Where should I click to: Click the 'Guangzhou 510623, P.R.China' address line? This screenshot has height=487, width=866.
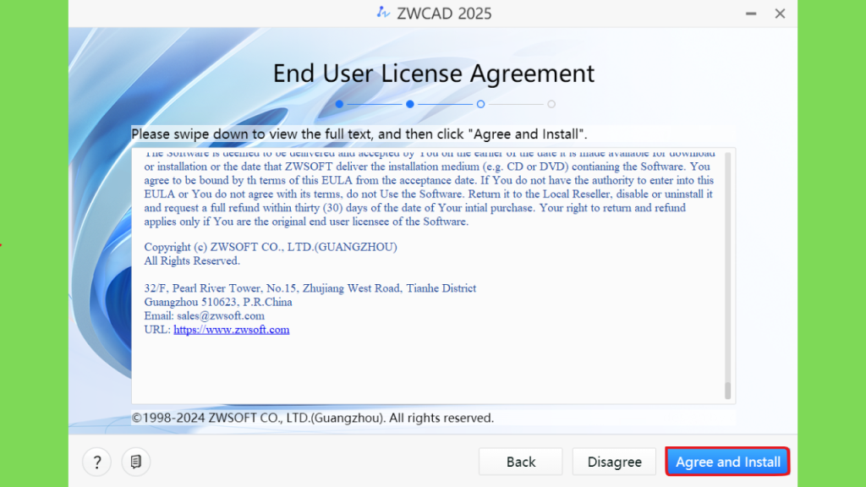[218, 302]
